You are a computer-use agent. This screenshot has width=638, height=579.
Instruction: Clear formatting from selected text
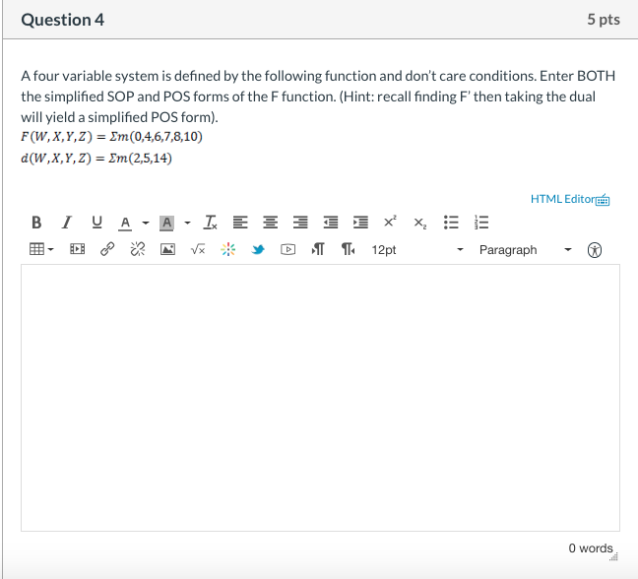pos(210,223)
